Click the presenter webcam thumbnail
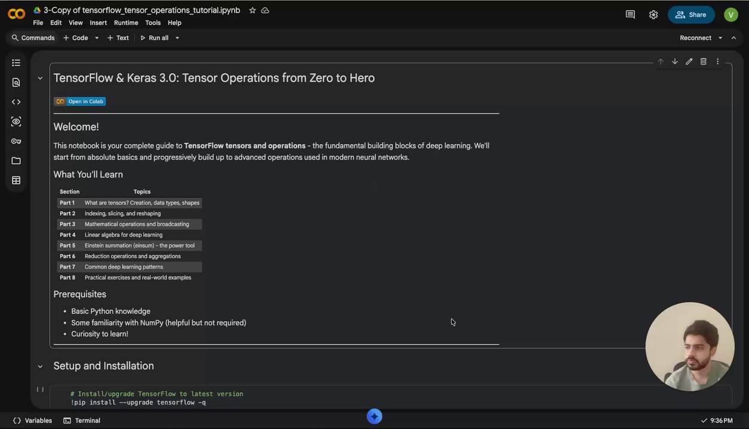 tap(690, 347)
